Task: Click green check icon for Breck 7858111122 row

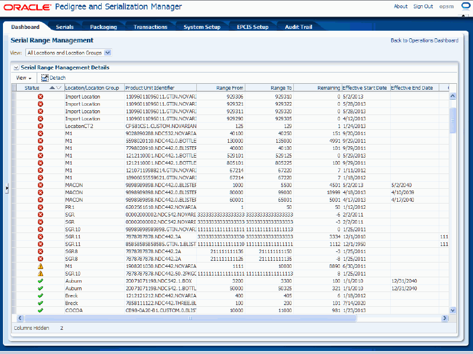Action: tap(40, 303)
